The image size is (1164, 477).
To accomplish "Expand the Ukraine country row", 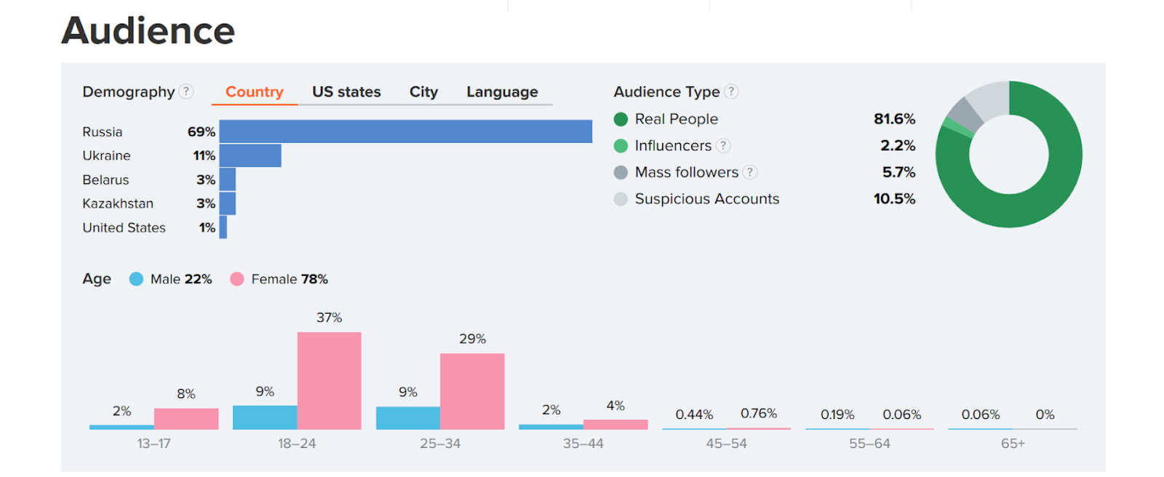I will 106,155.
